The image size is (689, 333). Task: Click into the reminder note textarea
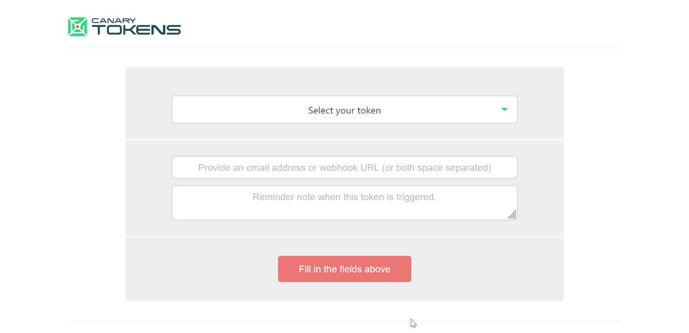point(344,203)
